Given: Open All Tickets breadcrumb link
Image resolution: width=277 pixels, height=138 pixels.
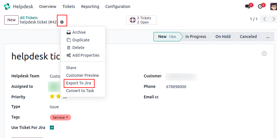Looking at the screenshot, I should [x=29, y=18].
